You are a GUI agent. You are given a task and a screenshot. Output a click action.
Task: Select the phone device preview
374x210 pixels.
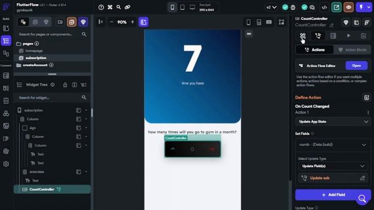pyautogui.click(x=172, y=8)
